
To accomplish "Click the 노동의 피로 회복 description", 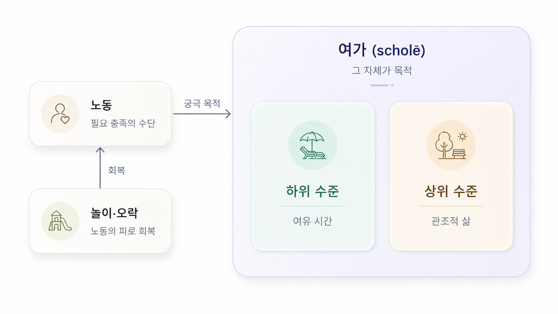I will click(123, 231).
